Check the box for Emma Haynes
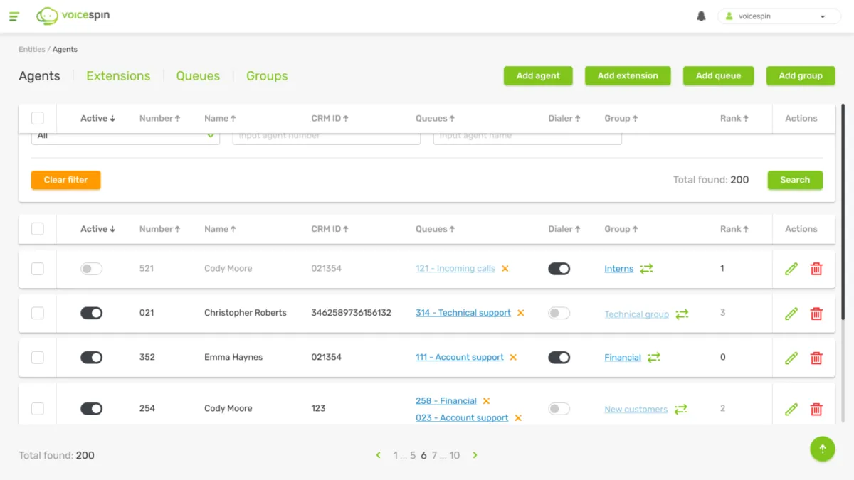Screen dimensions: 854x480 pyautogui.click(x=38, y=358)
